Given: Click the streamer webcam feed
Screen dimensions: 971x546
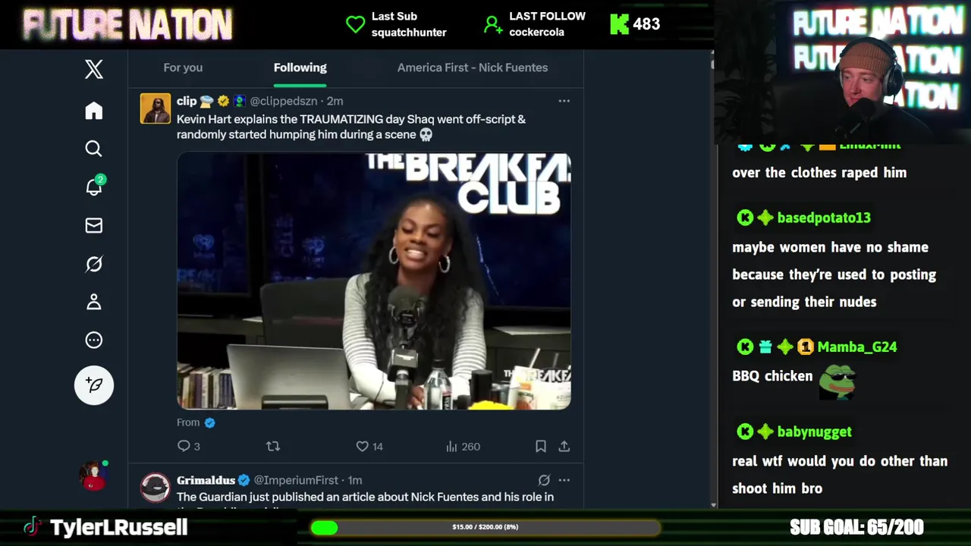Looking at the screenshot, I should (842, 72).
